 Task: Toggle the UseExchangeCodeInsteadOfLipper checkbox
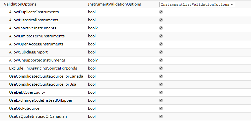(x=161, y=100)
